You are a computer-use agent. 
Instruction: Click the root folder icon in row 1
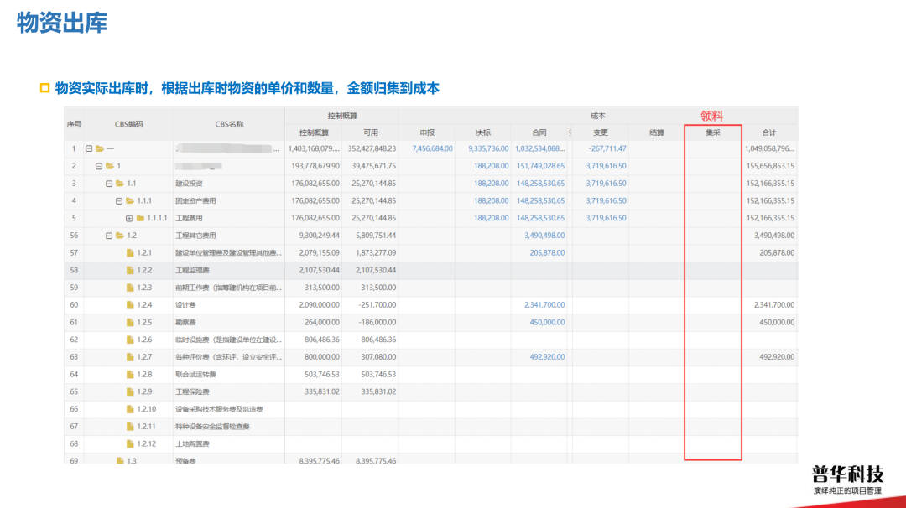click(100, 149)
